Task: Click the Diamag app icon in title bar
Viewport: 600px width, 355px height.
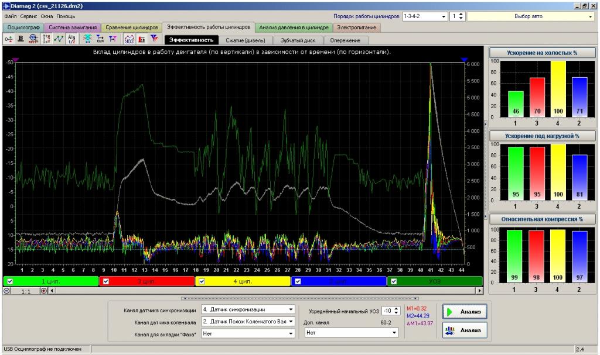Action: pyautogui.click(x=6, y=6)
